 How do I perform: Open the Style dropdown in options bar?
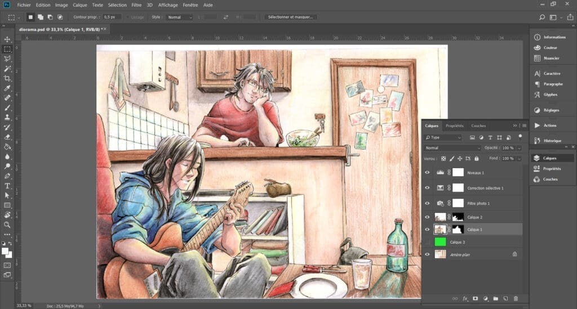pyautogui.click(x=179, y=17)
